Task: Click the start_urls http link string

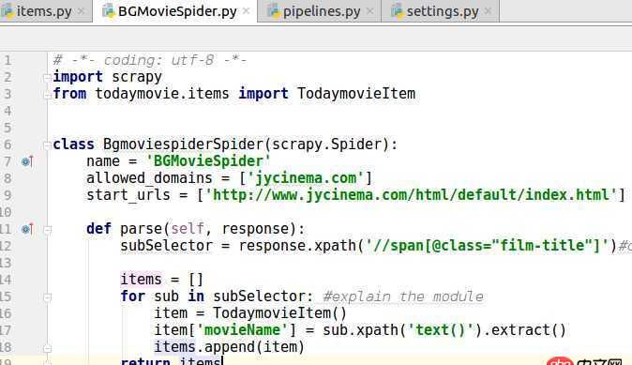Action: (411, 195)
